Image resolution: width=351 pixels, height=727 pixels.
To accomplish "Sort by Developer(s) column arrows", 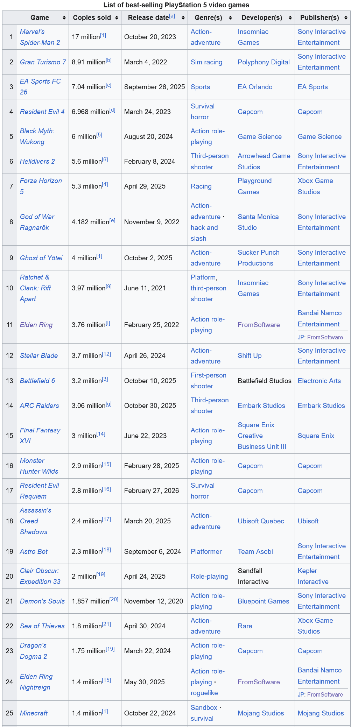I will pyautogui.click(x=290, y=18).
